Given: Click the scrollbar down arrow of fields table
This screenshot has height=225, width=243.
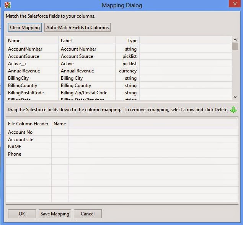Looking at the screenshot, I should [235, 97].
